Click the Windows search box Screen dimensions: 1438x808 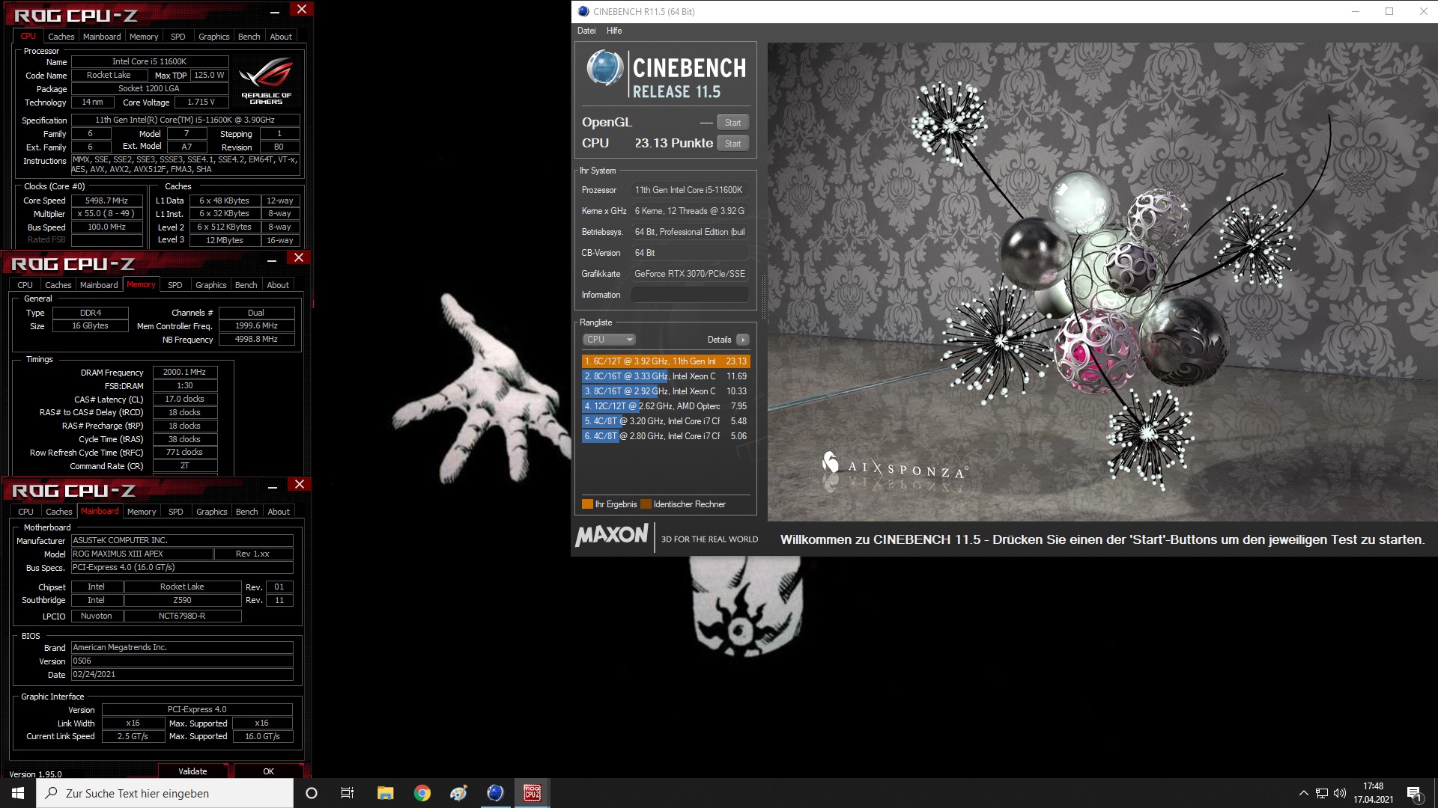[165, 793]
